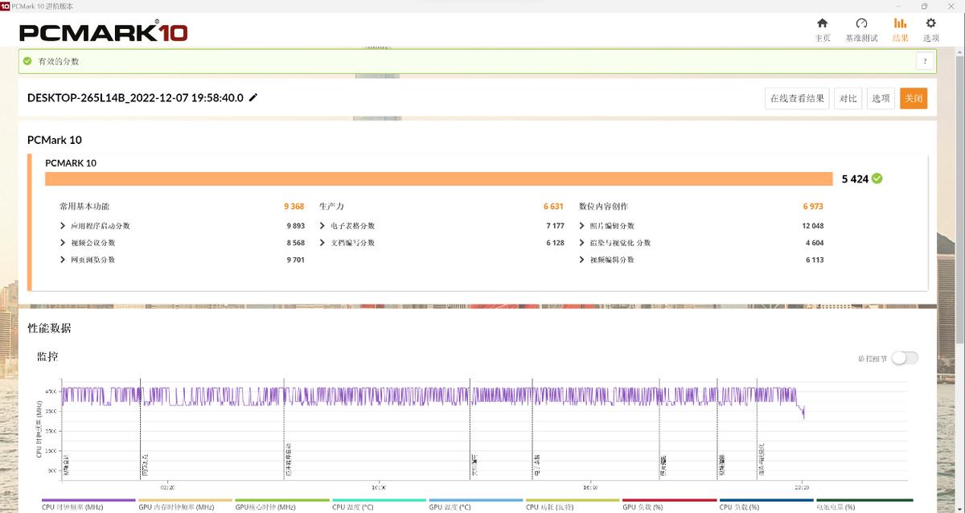The image size is (965, 513).
Task: Click the PCMark 10 logo
Action: pyautogui.click(x=104, y=32)
